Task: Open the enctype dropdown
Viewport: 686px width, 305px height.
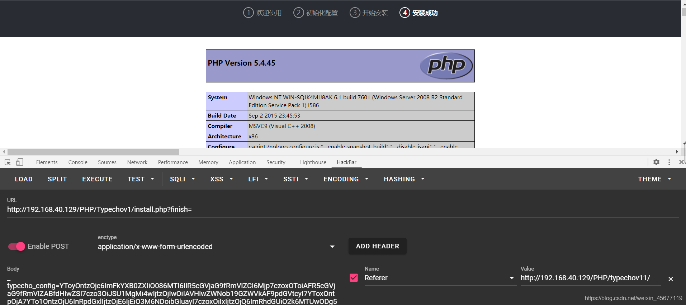Action: pyautogui.click(x=218, y=247)
